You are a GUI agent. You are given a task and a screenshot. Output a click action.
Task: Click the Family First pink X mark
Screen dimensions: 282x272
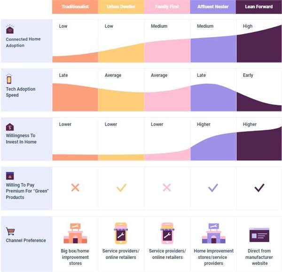(x=167, y=188)
